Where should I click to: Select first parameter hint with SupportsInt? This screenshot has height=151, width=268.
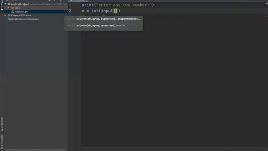tap(103, 19)
